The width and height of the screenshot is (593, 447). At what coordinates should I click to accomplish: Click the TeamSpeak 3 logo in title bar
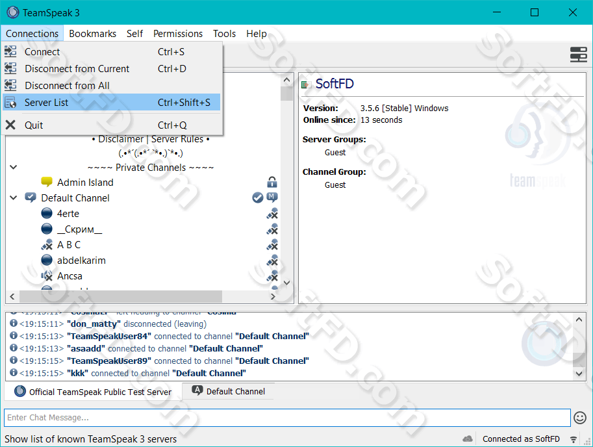click(x=12, y=12)
